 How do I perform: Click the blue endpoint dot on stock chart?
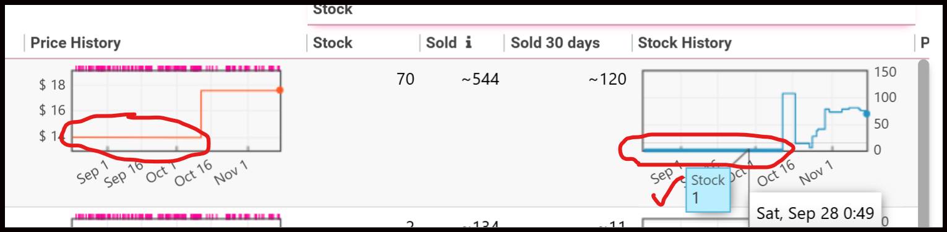pyautogui.click(x=867, y=114)
